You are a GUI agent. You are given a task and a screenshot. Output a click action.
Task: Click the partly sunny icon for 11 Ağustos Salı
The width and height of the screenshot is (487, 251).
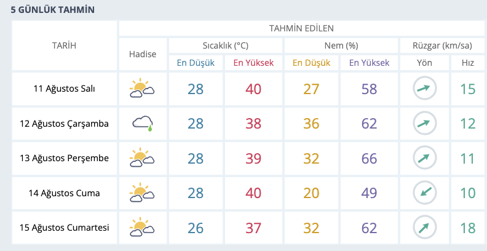142,89
